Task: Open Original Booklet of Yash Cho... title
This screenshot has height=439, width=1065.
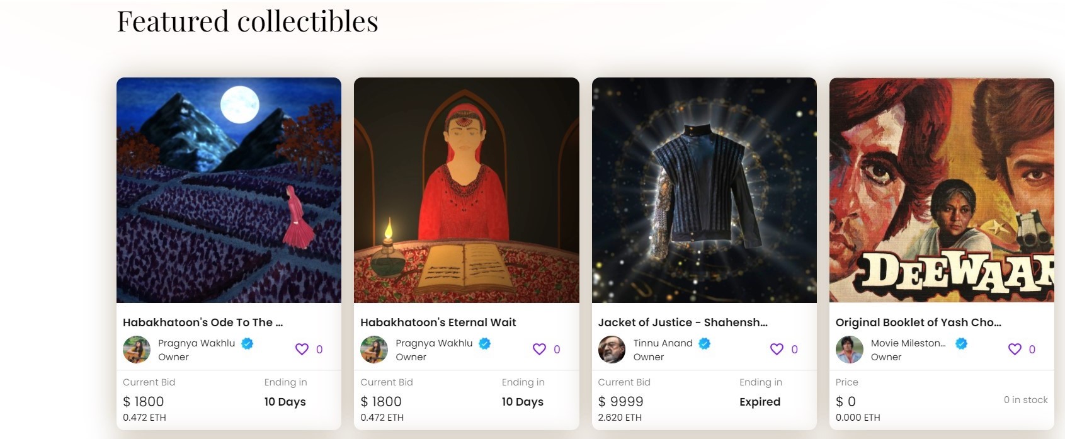Action: (918, 322)
